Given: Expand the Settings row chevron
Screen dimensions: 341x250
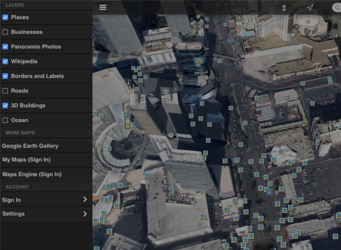Looking at the screenshot, I should [85, 214].
